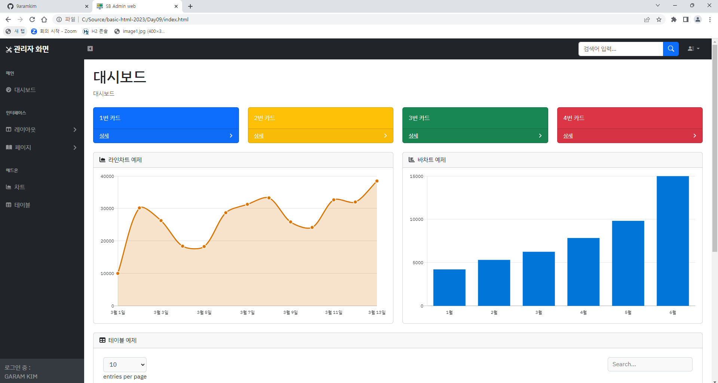Click 상세 link on 3번 카드
718x383 pixels.
[x=413, y=136]
